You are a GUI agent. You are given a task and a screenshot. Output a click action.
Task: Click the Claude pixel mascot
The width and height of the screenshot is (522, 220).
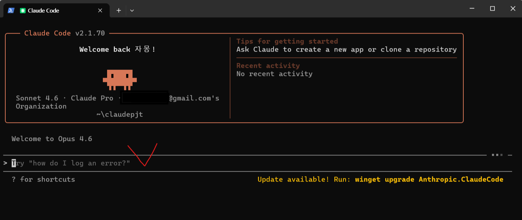[120, 79]
